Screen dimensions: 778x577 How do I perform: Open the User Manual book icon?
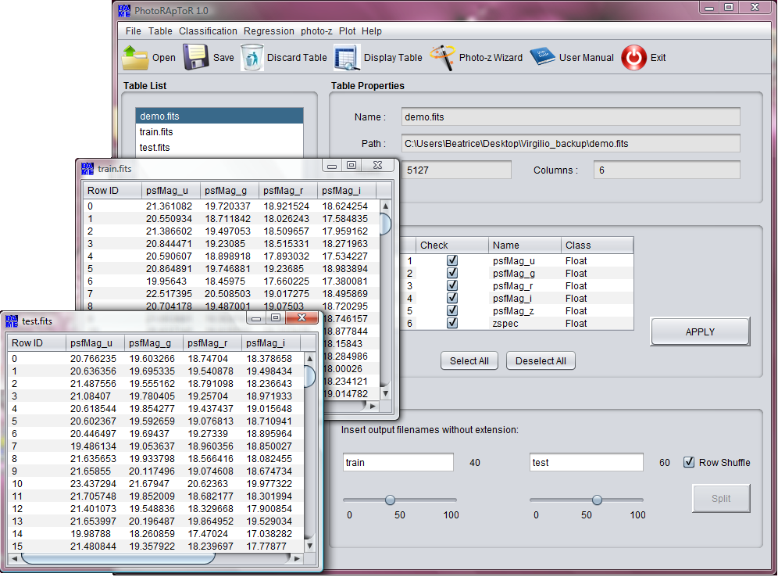pyautogui.click(x=542, y=56)
